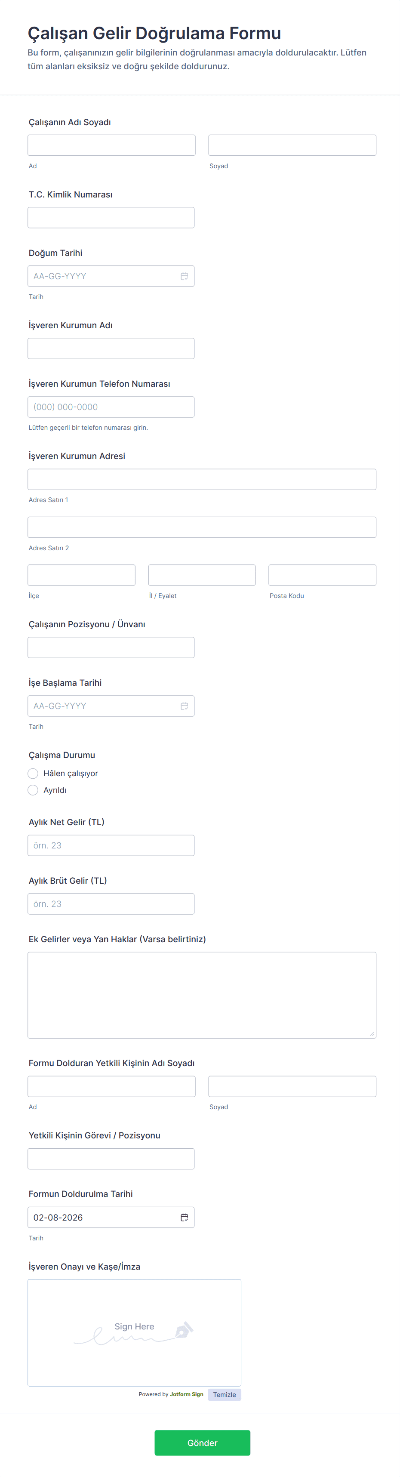This screenshot has width=400, height=1477.
Task: Open calendar icon for İşe Başlama Tarihi
Action: click(x=184, y=706)
